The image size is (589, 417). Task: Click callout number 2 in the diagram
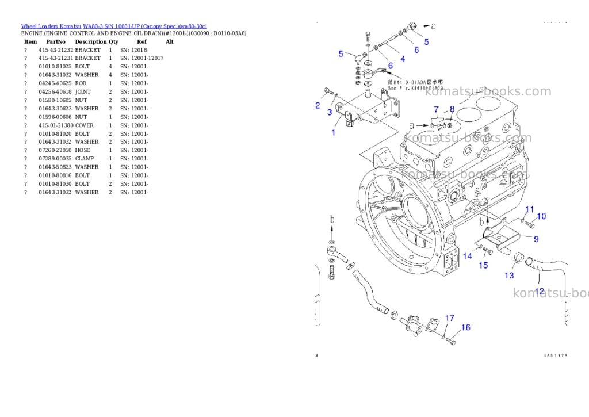[318, 106]
